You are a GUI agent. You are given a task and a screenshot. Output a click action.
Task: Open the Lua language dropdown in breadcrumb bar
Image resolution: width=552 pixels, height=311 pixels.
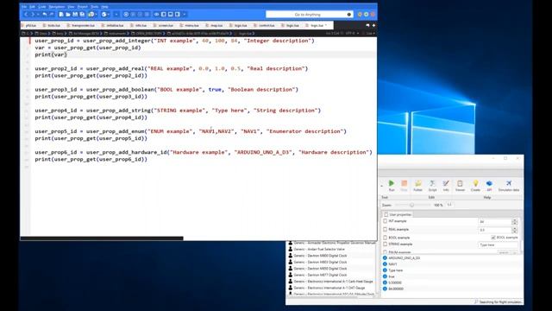pyautogui.click(x=370, y=34)
